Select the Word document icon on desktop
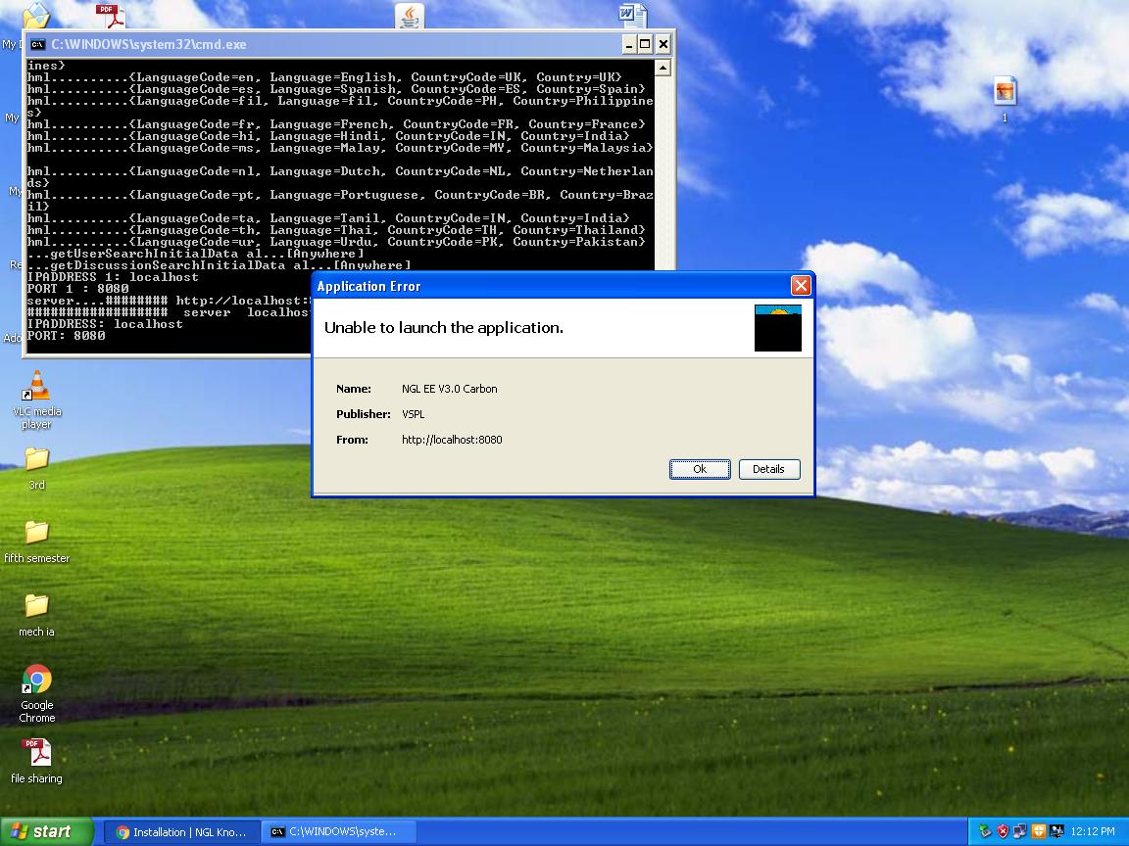 tap(632, 16)
